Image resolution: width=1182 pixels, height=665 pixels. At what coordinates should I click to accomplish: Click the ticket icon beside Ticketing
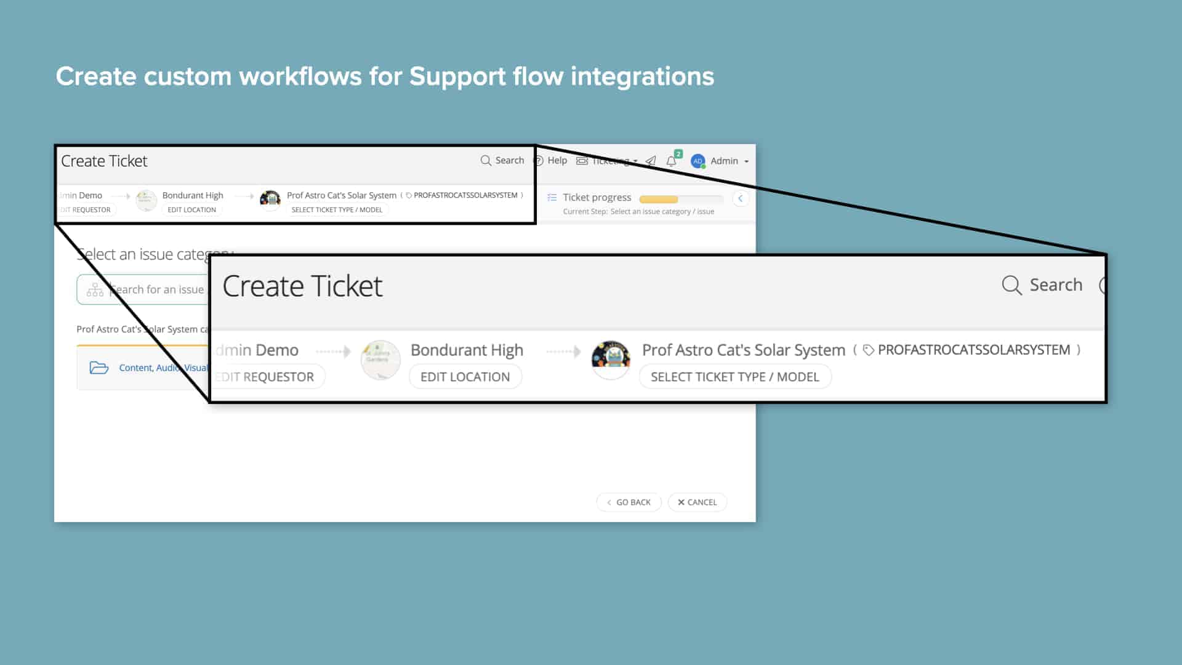(x=582, y=161)
